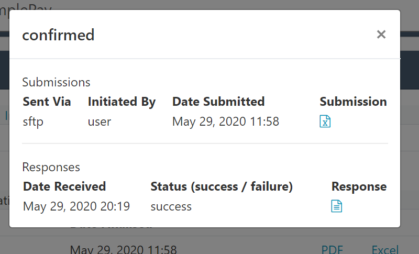Select the "Sent Via" column header
This screenshot has width=419, height=254.
pyautogui.click(x=47, y=102)
